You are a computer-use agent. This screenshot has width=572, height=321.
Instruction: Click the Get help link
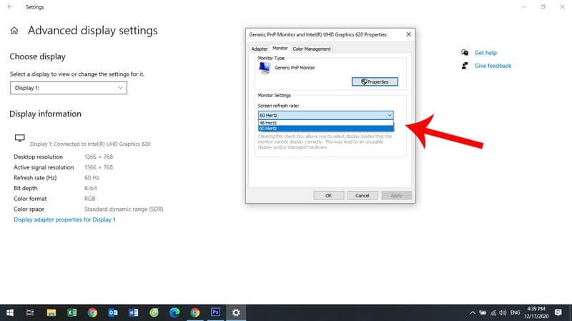[485, 52]
